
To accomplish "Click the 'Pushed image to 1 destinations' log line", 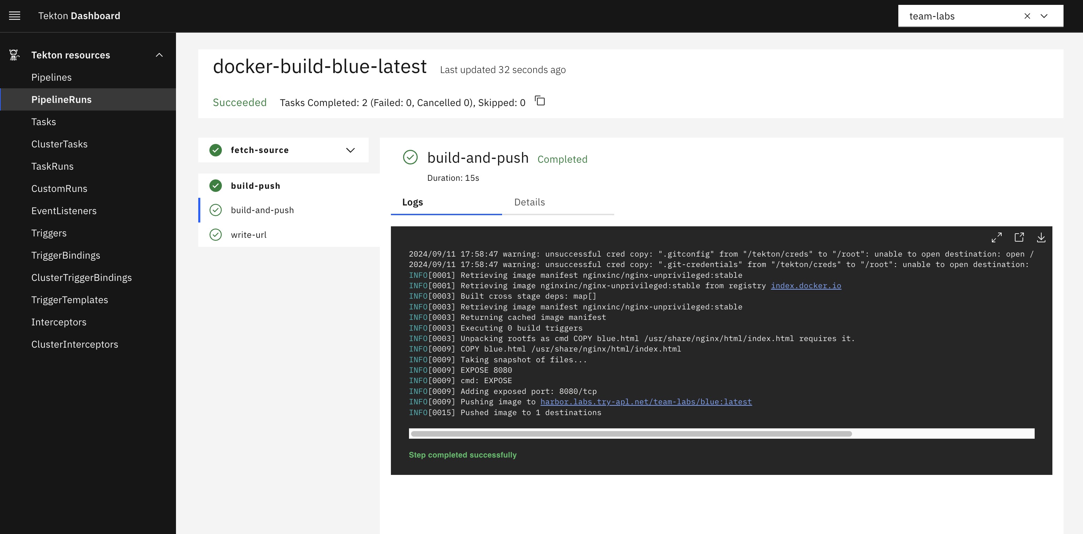I will tap(505, 413).
